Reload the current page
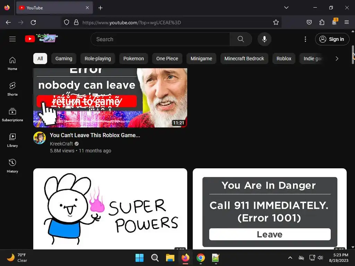This screenshot has width=355, height=266. [x=33, y=23]
